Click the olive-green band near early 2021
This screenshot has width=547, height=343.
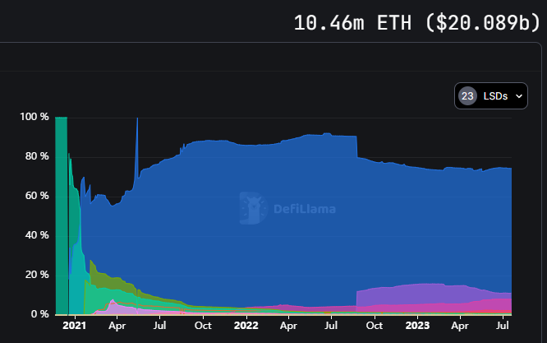click(103, 276)
